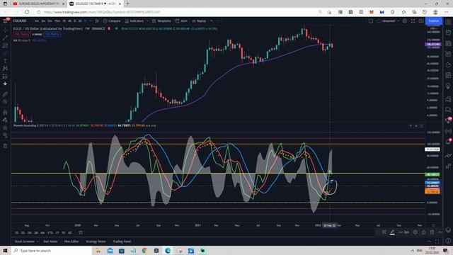Open the patterns drawing tool

tap(5, 69)
